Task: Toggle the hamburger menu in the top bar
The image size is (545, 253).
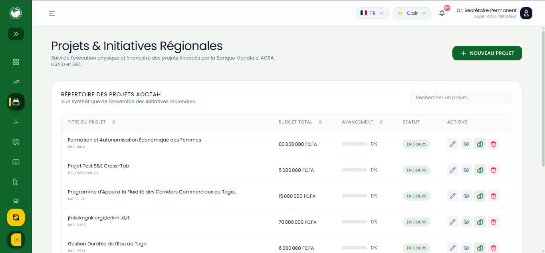Action: click(x=52, y=13)
